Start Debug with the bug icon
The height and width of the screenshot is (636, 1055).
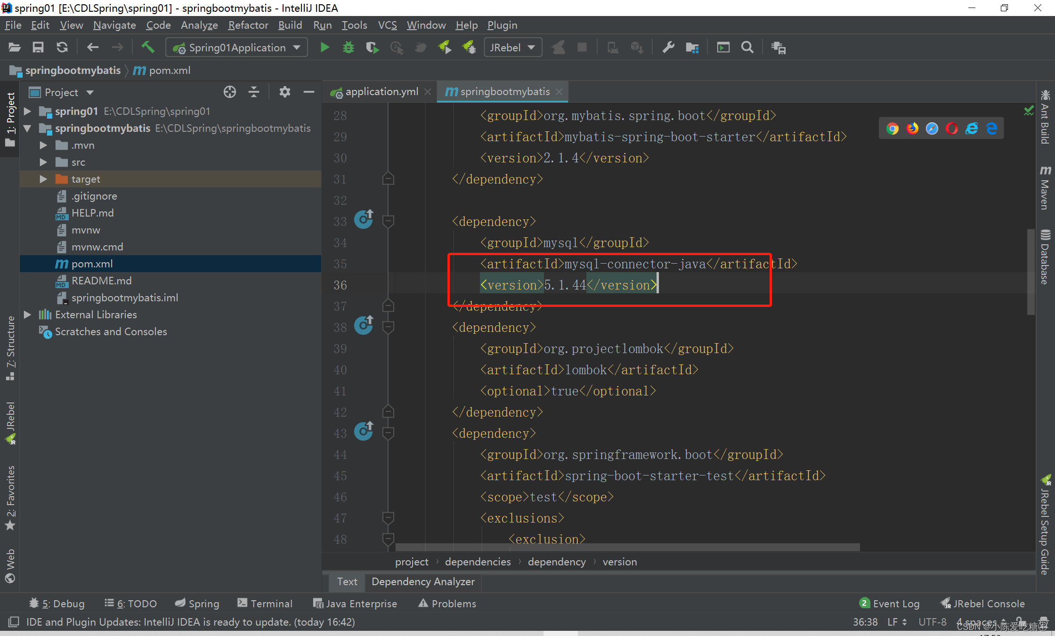pyautogui.click(x=348, y=48)
